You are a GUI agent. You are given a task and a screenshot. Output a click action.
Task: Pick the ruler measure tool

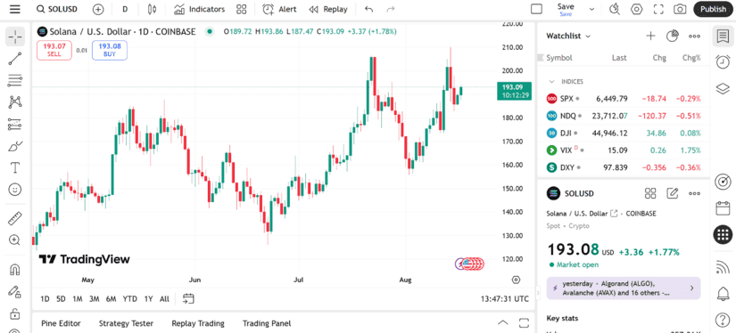[15, 218]
